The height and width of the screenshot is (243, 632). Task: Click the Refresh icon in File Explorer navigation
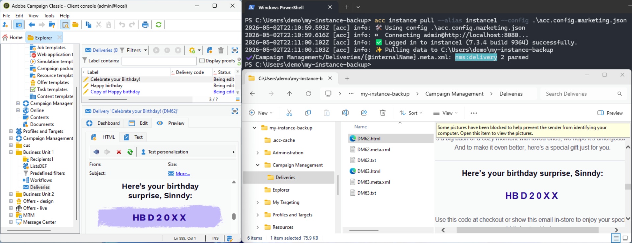pos(308,94)
